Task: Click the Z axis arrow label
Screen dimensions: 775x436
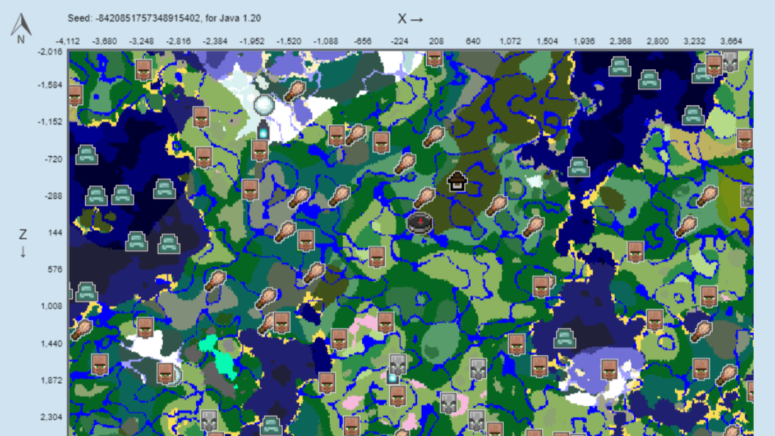Action: (21, 243)
